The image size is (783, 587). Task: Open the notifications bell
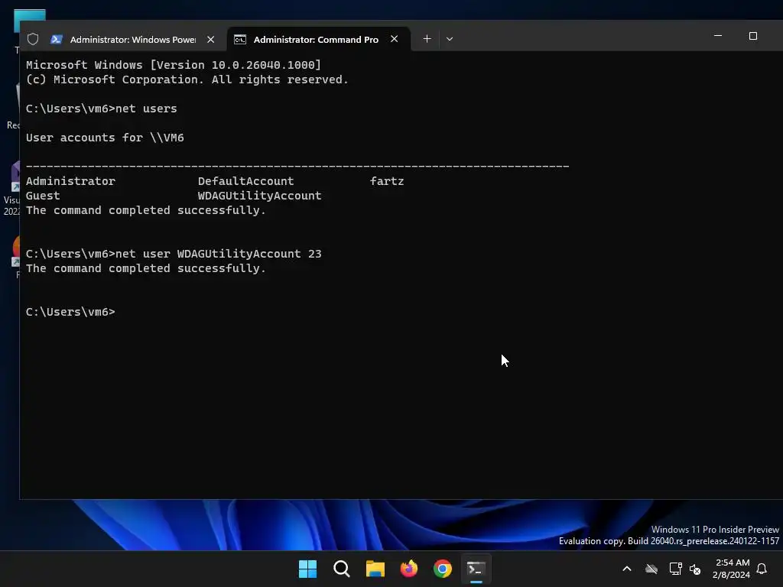pos(762,569)
